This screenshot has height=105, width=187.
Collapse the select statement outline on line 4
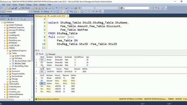(47, 23)
